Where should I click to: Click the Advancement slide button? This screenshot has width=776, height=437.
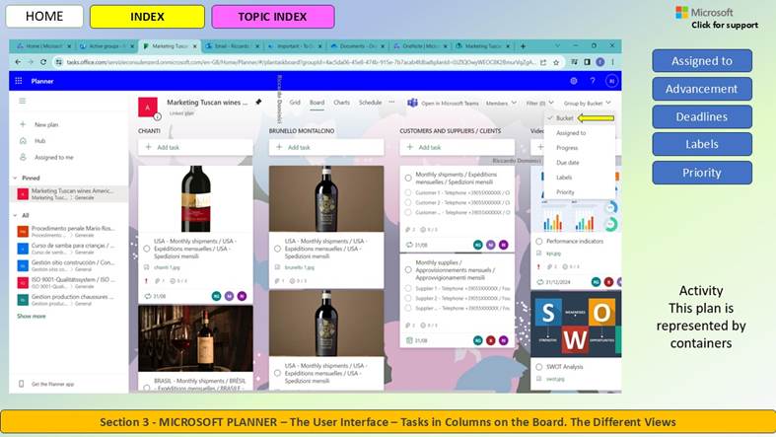(702, 89)
